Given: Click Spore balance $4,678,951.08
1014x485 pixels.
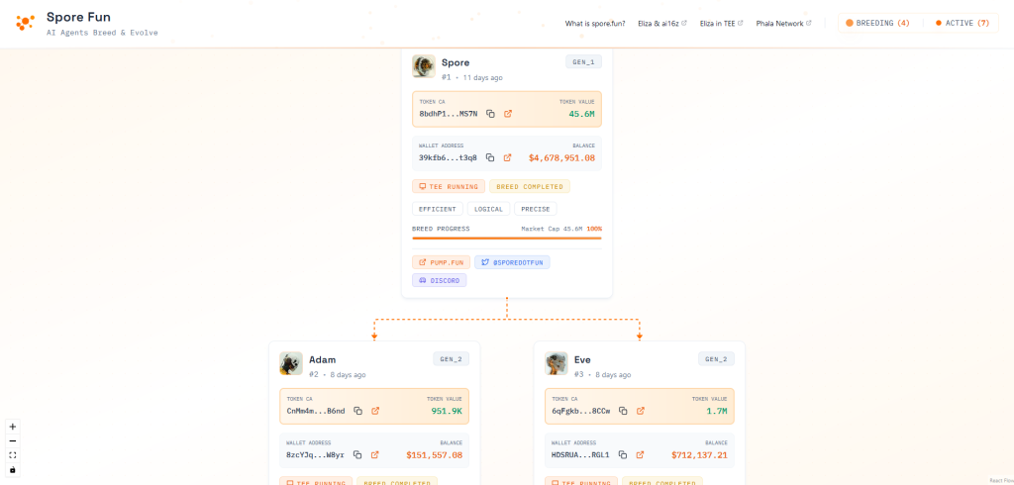Looking at the screenshot, I should point(562,157).
